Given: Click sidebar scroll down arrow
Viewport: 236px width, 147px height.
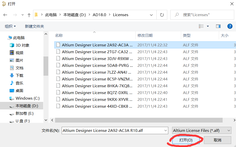Looking at the screenshot, I should pyautogui.click(x=46, y=120).
